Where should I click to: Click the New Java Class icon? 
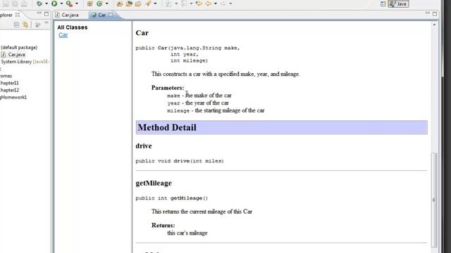[x=99, y=4]
